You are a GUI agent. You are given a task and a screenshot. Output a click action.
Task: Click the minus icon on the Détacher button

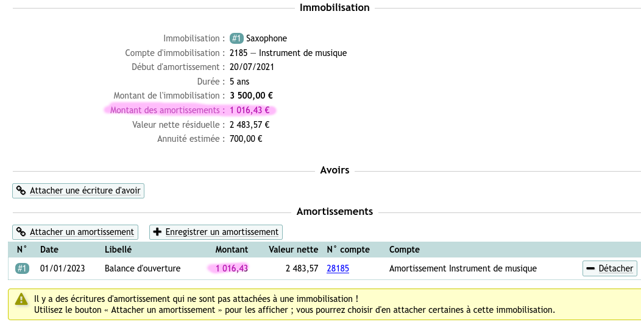click(590, 268)
